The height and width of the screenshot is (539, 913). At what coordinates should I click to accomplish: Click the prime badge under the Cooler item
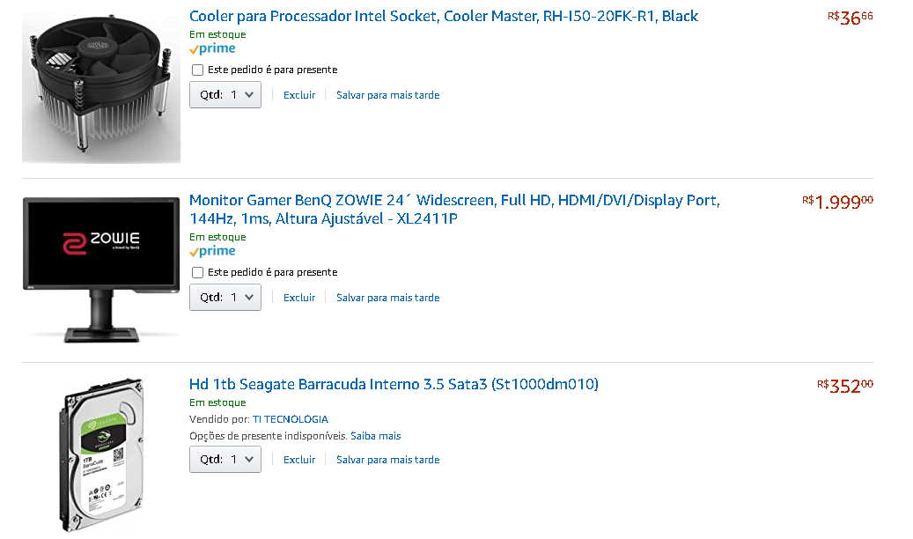pyautogui.click(x=212, y=49)
